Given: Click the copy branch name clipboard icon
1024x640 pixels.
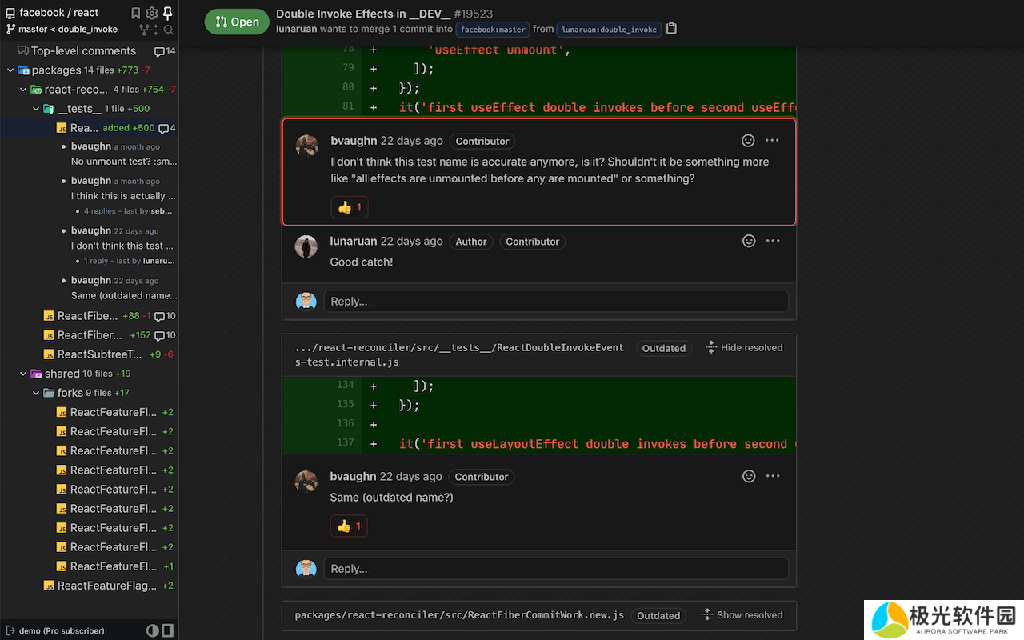Looking at the screenshot, I should (672, 29).
